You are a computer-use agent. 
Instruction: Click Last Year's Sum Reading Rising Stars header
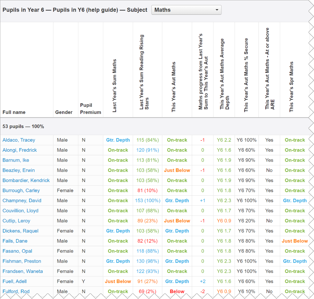point(144,72)
